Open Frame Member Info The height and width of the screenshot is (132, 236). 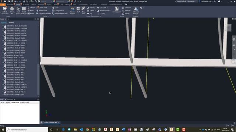point(60,14)
